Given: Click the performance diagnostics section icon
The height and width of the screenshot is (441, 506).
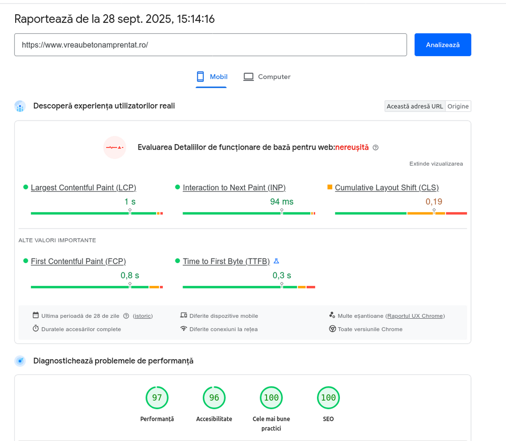Looking at the screenshot, I should (20, 361).
